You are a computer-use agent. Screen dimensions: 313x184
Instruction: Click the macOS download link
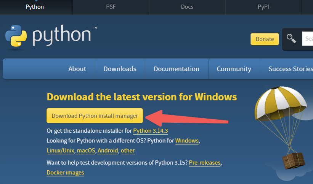click(x=86, y=151)
